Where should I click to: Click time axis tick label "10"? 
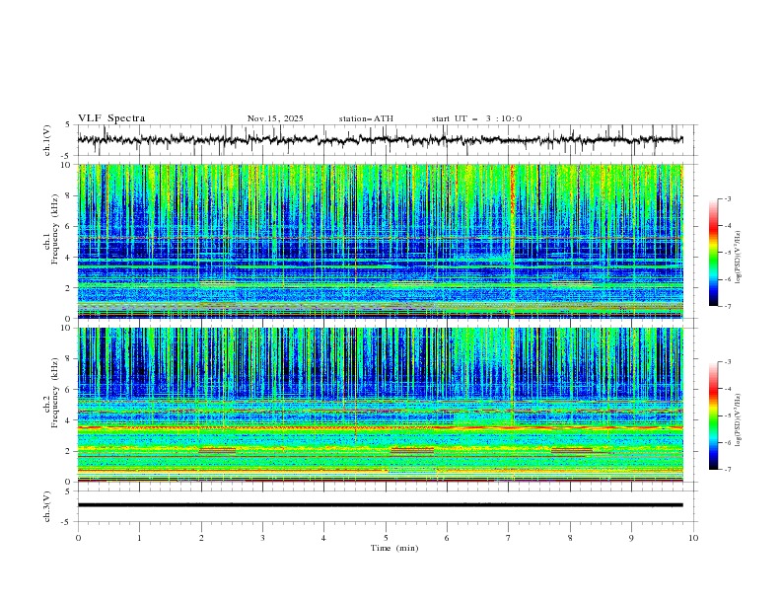point(693,538)
